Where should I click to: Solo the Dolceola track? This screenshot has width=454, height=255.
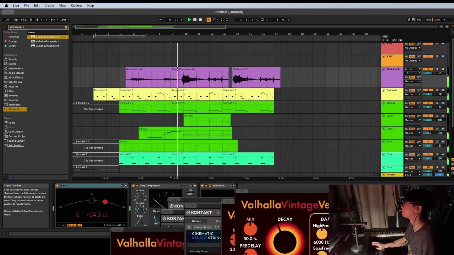coord(437,90)
